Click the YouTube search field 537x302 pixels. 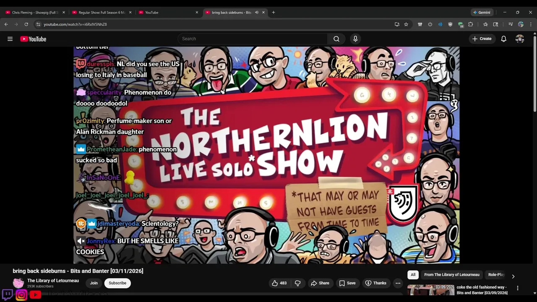click(253, 39)
